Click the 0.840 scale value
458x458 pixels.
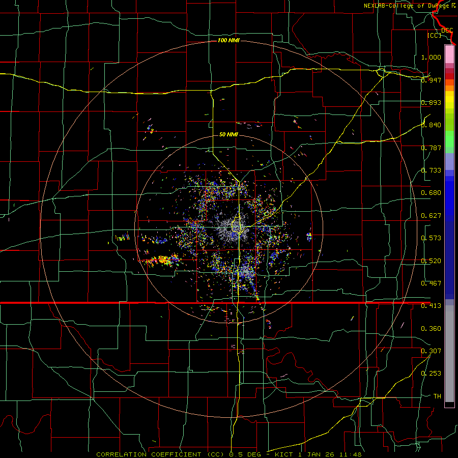[431, 125]
